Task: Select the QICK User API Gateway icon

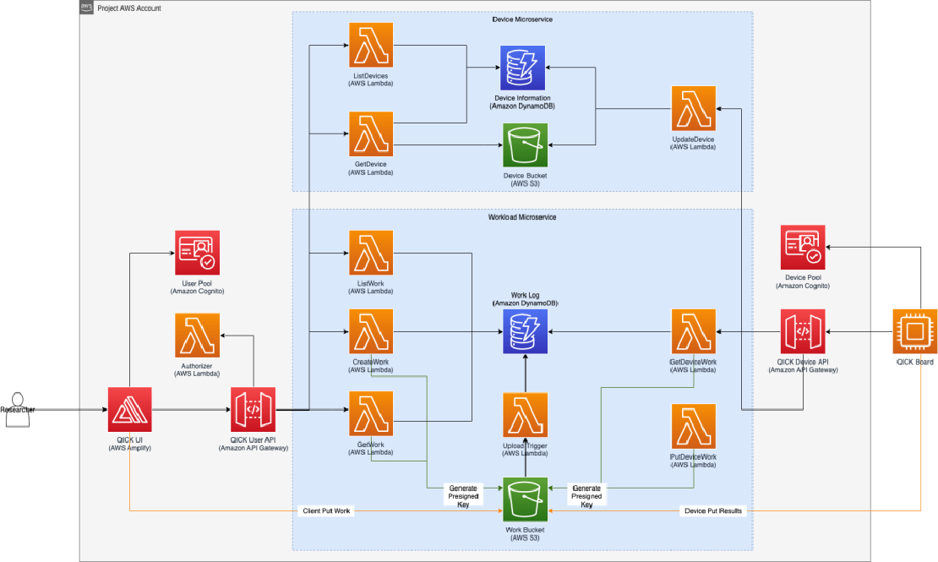Action: click(253, 409)
